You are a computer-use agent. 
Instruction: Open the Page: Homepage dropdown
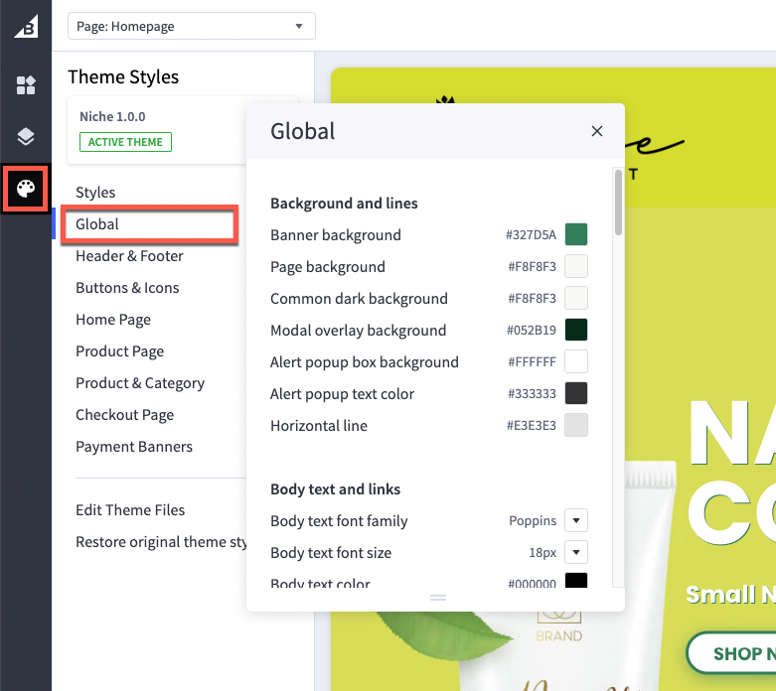coord(192,27)
